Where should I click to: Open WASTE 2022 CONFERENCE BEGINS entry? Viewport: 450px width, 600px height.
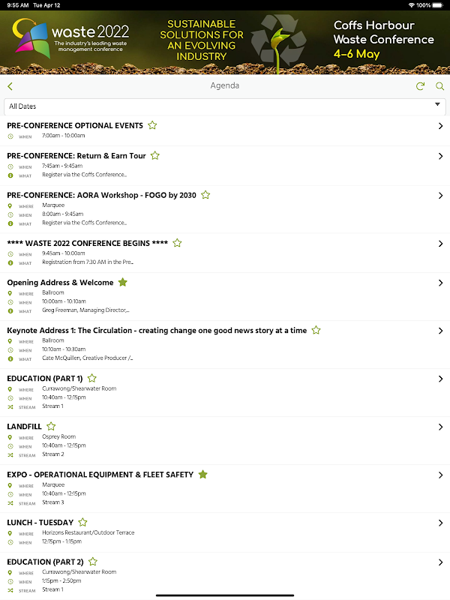click(x=225, y=253)
